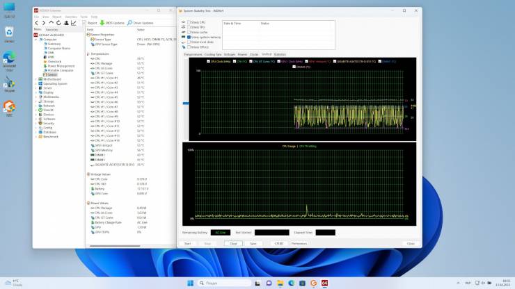Expand the Multimedia tree node
Viewport: 515px width, 289px height.
click(x=36, y=97)
